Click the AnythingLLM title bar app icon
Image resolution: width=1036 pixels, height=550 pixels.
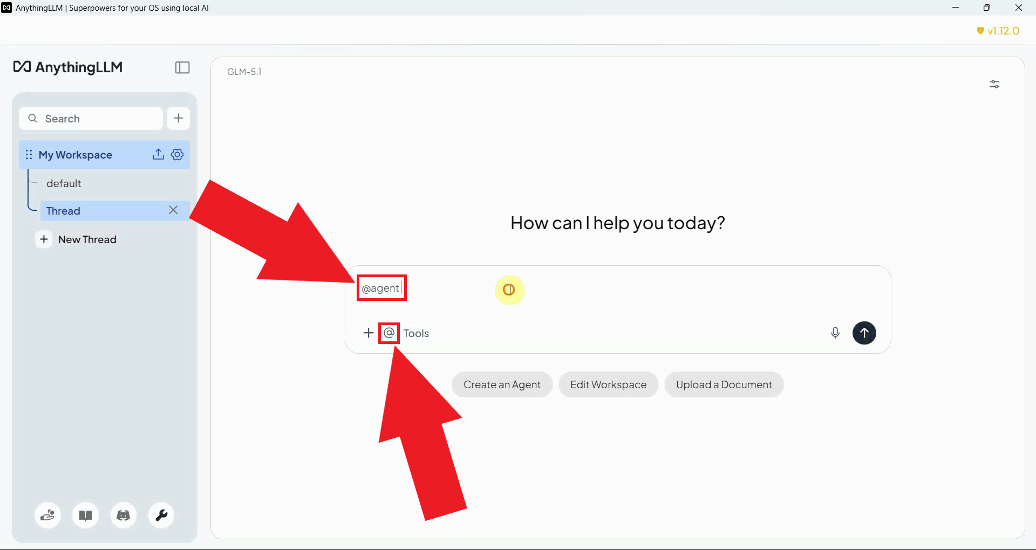click(x=6, y=8)
